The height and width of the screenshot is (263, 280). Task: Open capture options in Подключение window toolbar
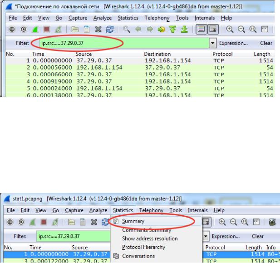pos(24,29)
